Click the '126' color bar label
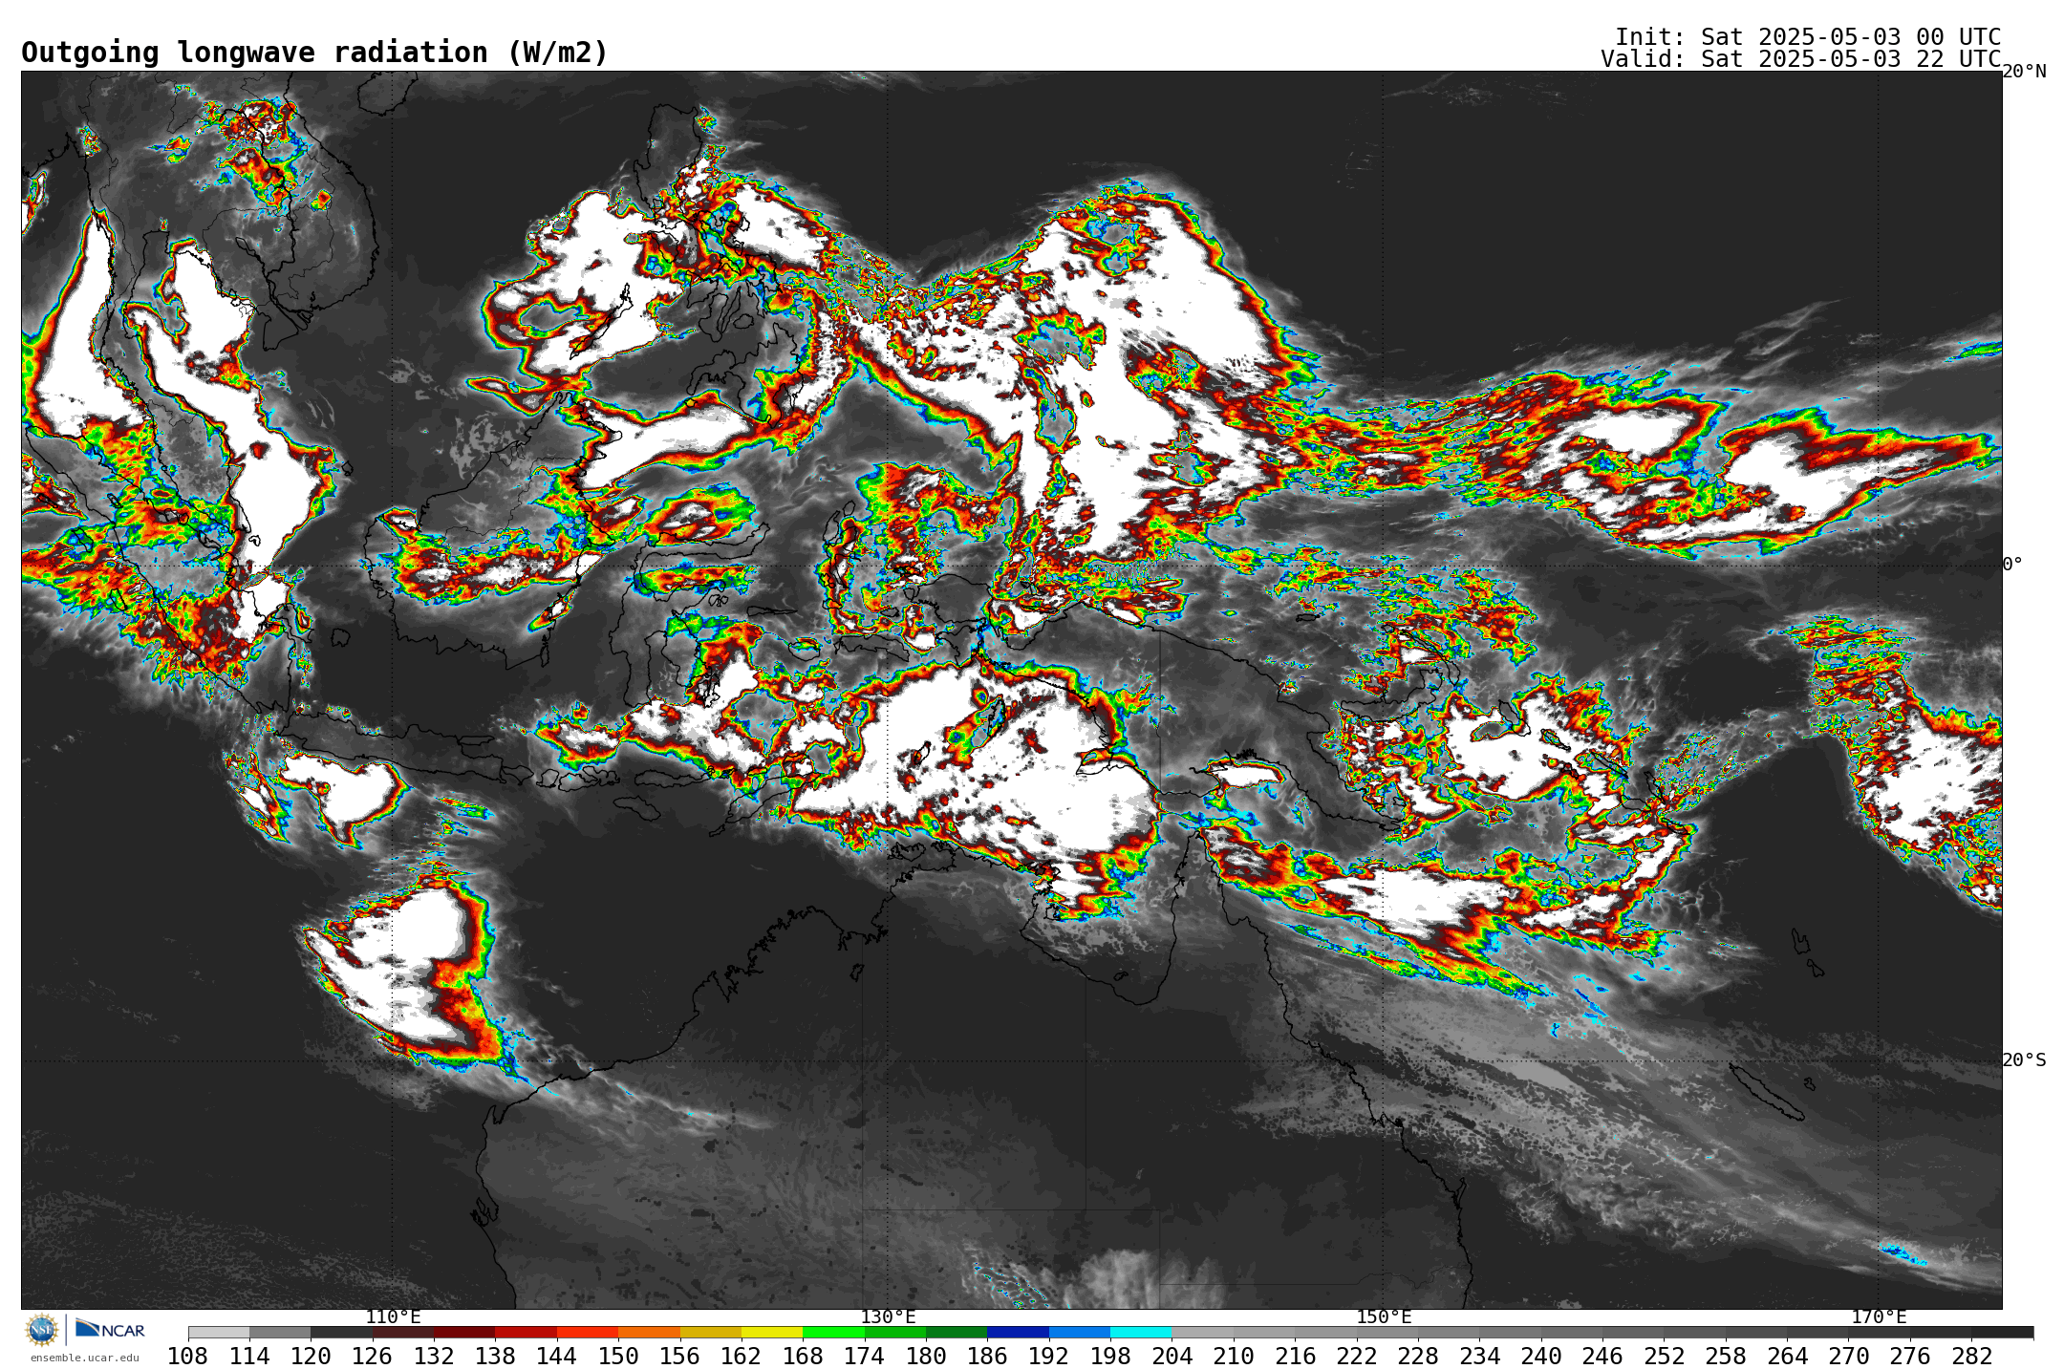 (372, 1356)
